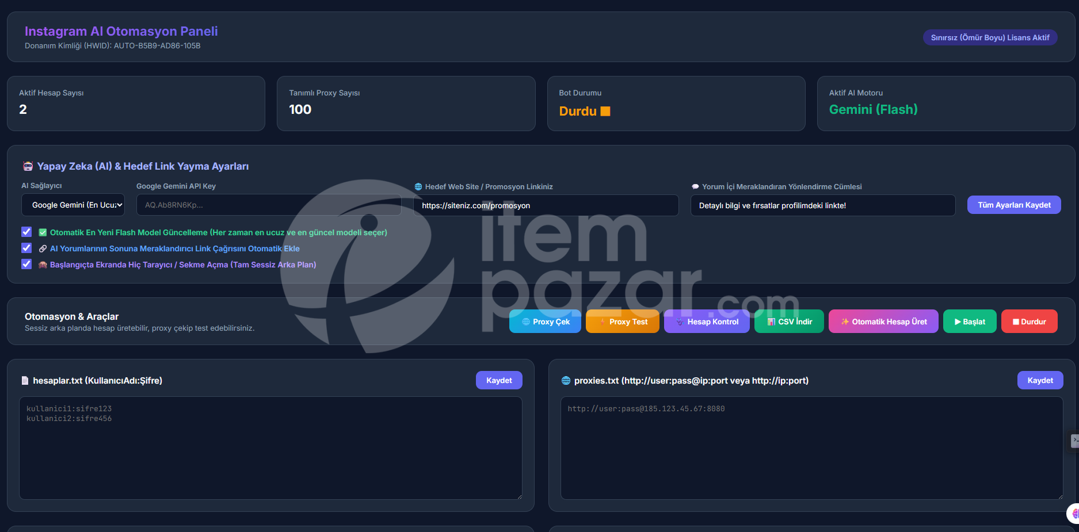Run the Proxy Test button
Image resolution: width=1079 pixels, height=532 pixels.
(x=623, y=322)
